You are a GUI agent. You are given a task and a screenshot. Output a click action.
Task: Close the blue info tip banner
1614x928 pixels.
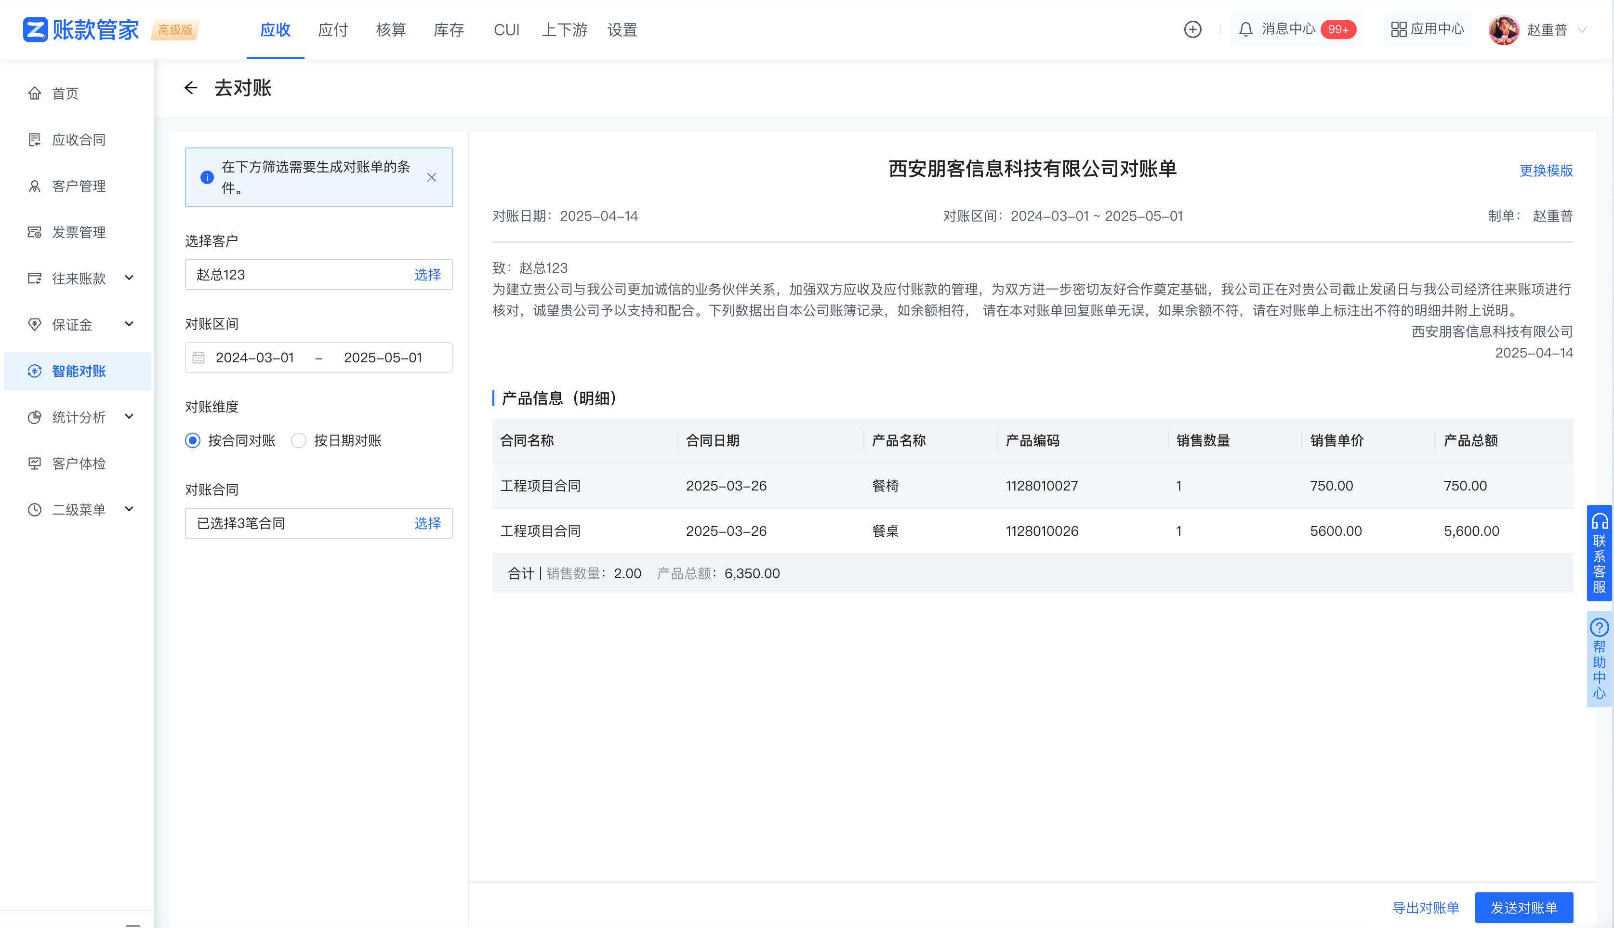431,177
